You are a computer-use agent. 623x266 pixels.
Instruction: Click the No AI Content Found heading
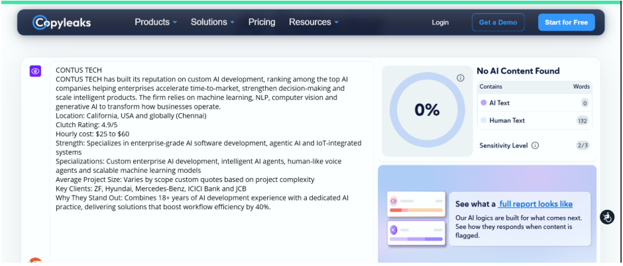(x=518, y=71)
